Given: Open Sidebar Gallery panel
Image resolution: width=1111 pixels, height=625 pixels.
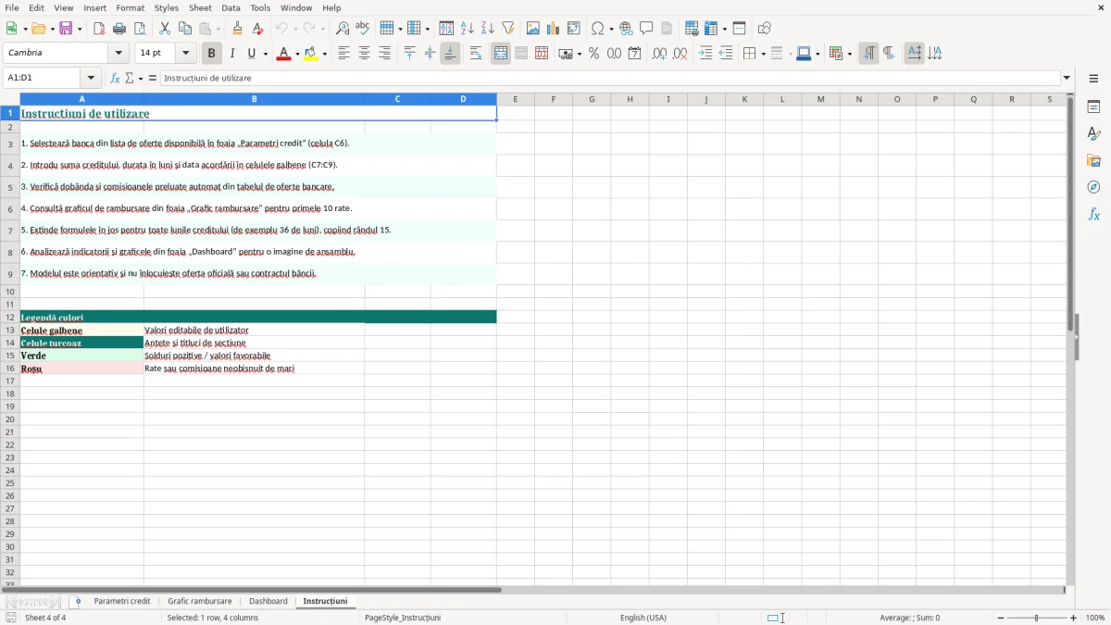Looking at the screenshot, I should pyautogui.click(x=1093, y=160).
